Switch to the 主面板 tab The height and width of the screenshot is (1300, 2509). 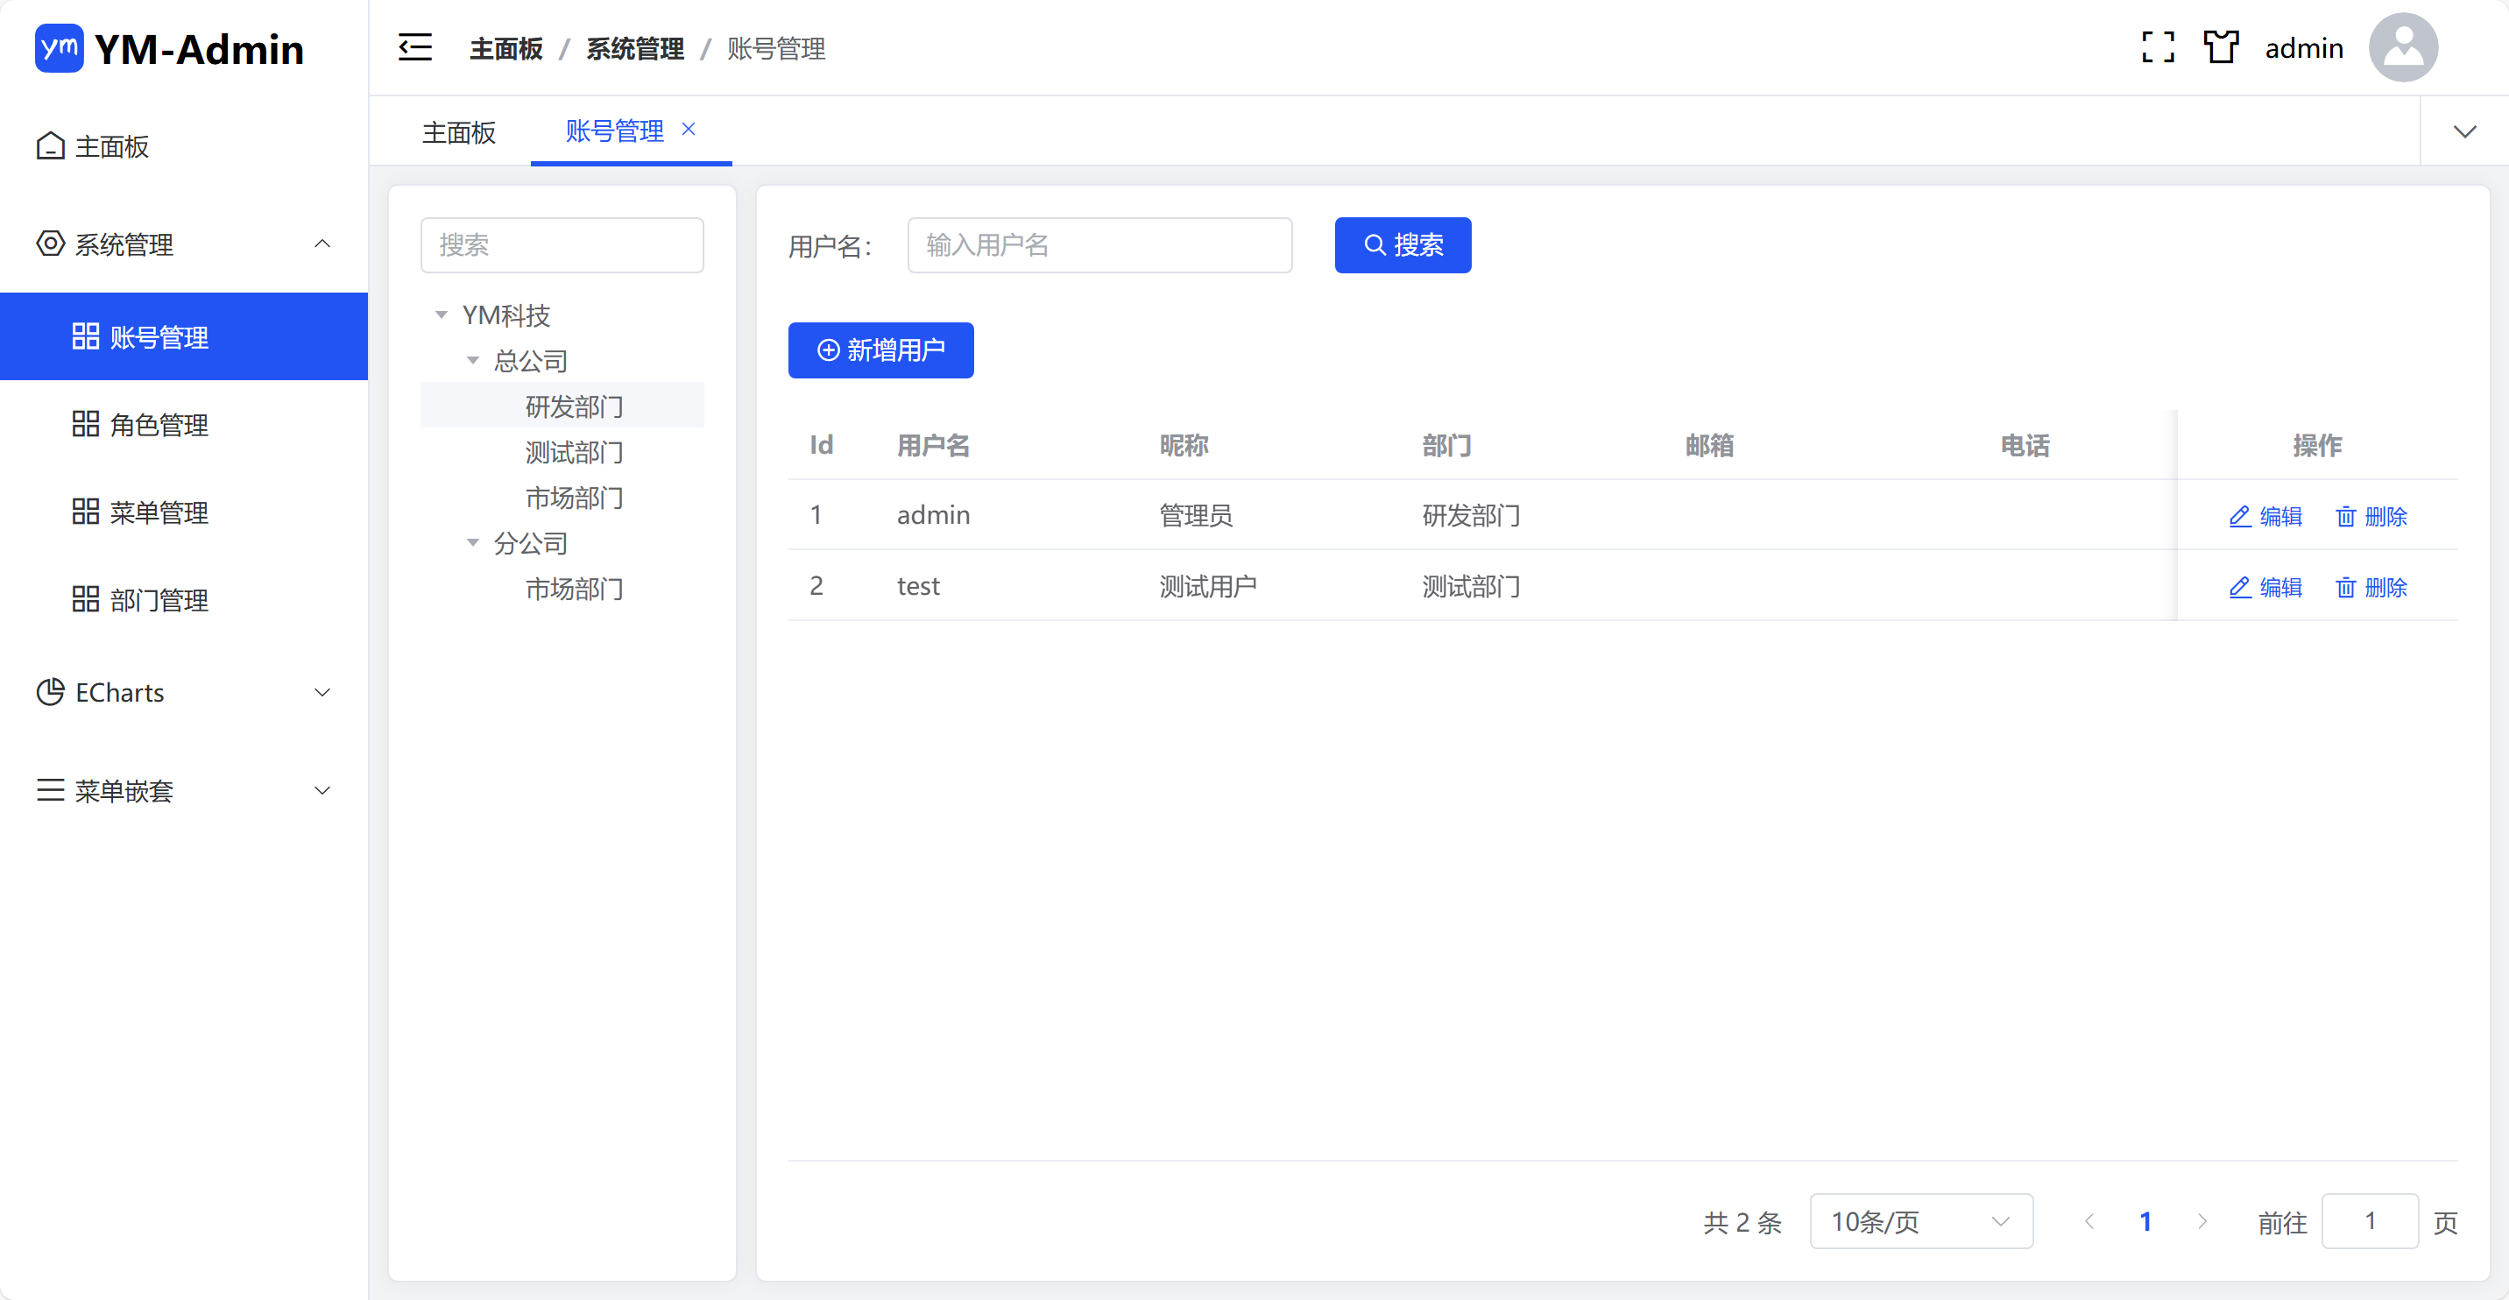pyautogui.click(x=459, y=131)
